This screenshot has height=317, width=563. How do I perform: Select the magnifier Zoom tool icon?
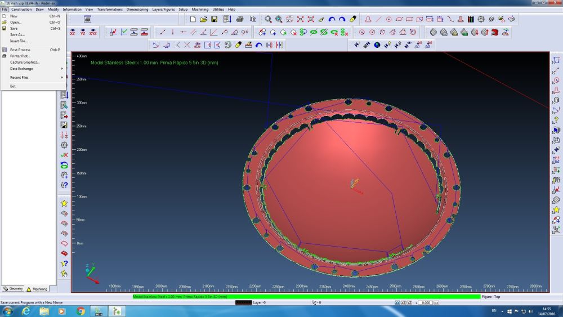(269, 19)
